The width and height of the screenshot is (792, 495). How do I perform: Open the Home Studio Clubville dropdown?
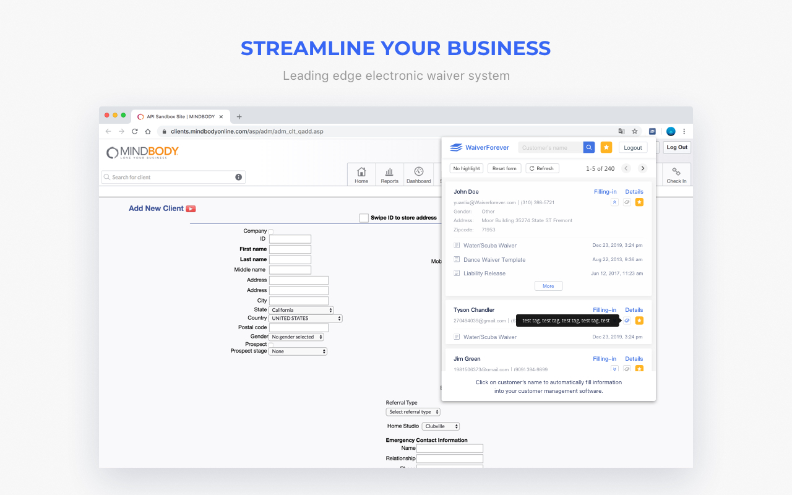click(x=441, y=426)
